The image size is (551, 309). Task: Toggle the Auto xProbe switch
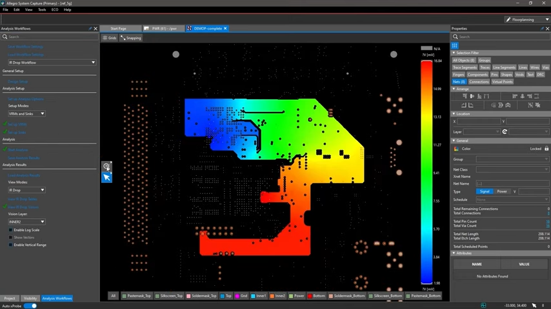[30, 306]
